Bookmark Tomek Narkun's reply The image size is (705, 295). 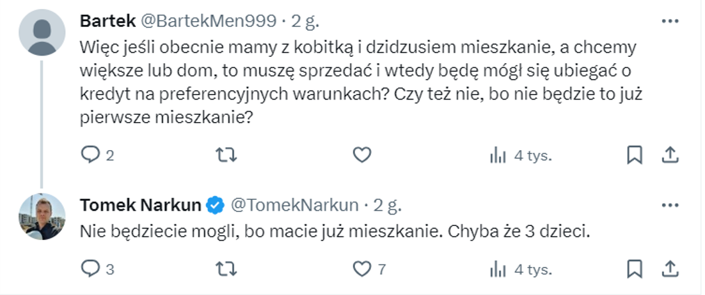(x=634, y=269)
